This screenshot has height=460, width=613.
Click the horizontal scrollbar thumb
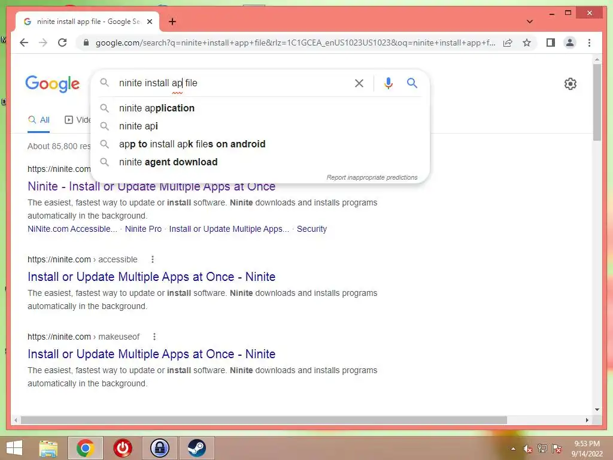[263, 420]
